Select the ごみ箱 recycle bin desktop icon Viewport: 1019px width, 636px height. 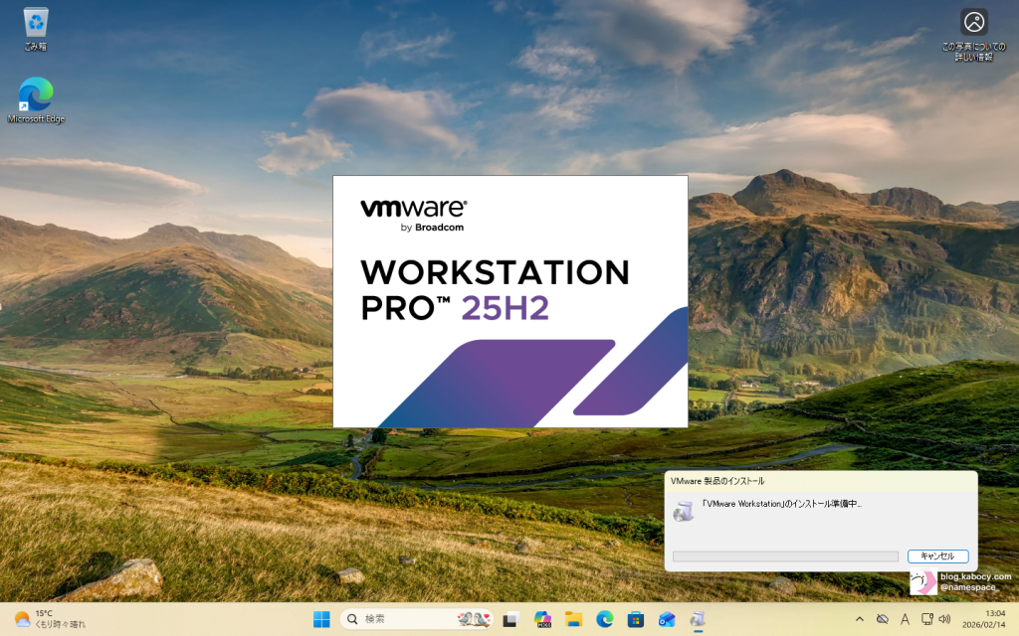pos(36,28)
